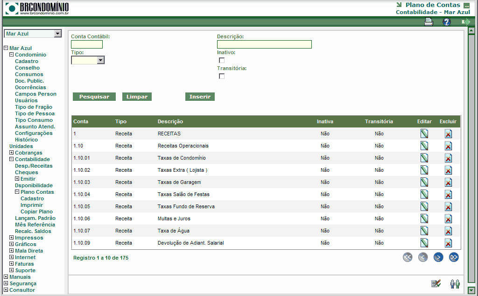Click the Limpar button
The width and height of the screenshot is (478, 296).
[137, 97]
